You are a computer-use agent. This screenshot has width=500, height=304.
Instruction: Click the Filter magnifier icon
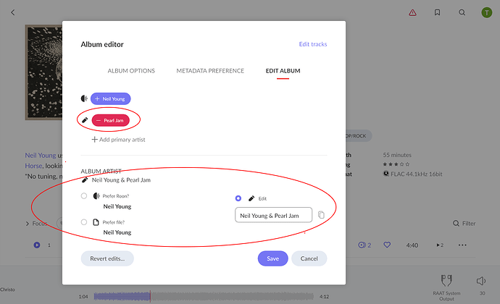(x=456, y=224)
